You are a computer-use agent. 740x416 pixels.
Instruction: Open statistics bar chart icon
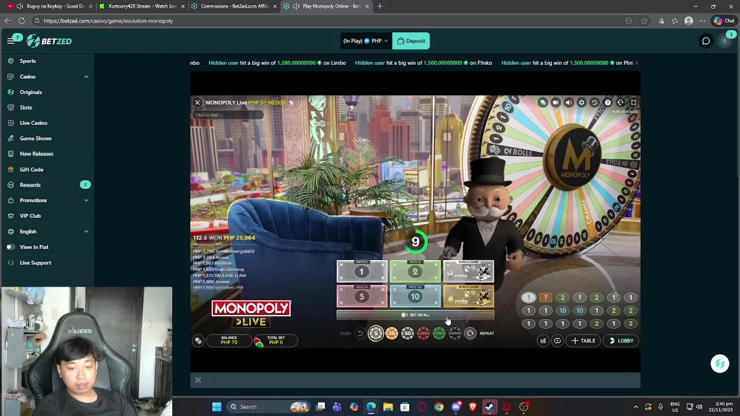pyautogui.click(x=543, y=341)
